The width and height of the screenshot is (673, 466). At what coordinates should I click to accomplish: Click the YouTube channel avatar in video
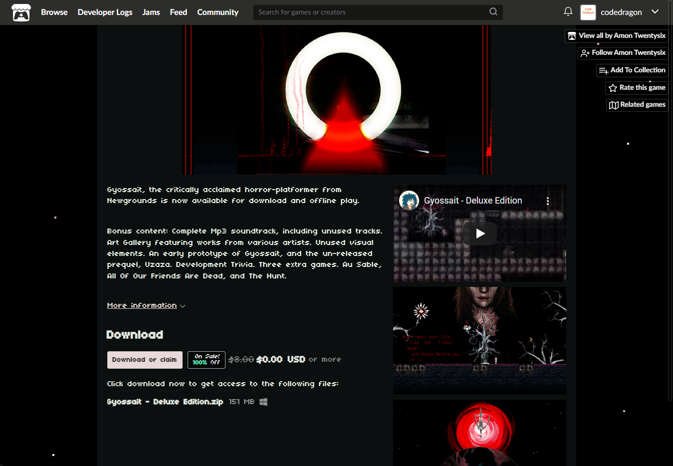click(409, 201)
